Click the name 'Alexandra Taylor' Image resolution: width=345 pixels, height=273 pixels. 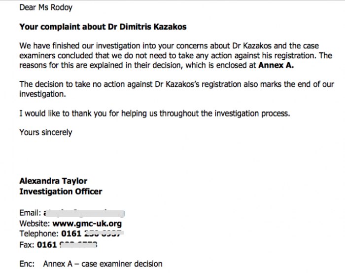pos(53,181)
